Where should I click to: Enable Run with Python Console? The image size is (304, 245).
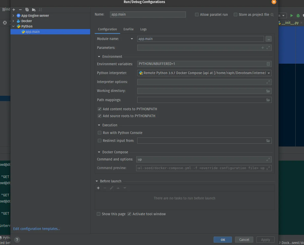pos(100,133)
